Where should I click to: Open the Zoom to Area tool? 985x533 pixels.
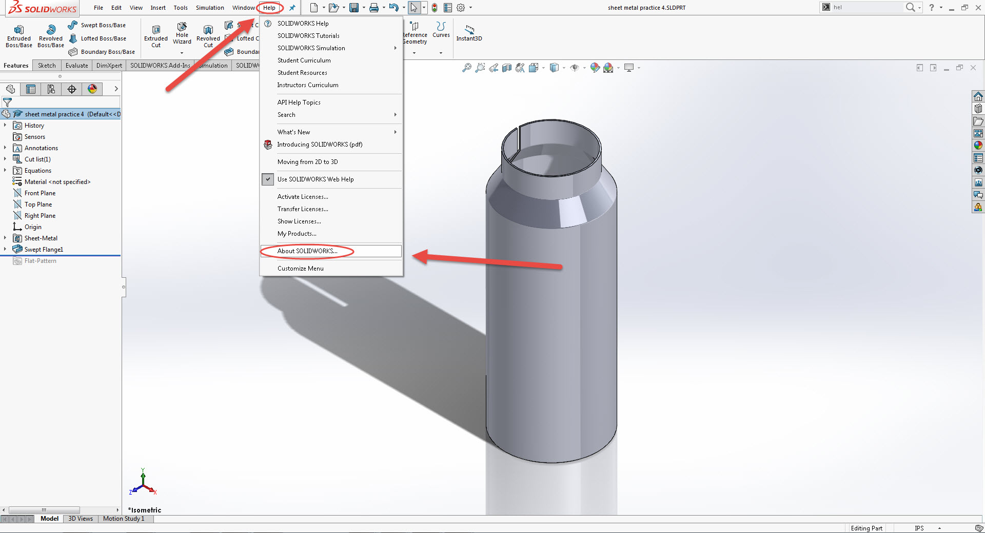click(x=480, y=67)
